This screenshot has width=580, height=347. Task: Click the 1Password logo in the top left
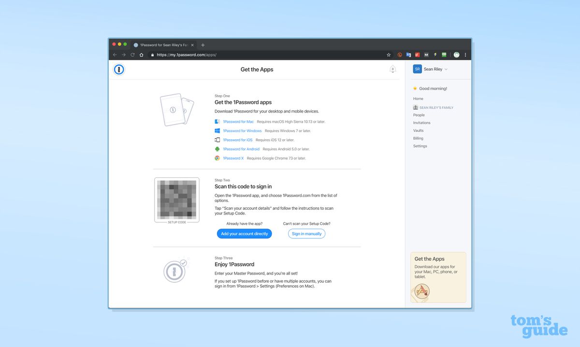[x=119, y=69]
